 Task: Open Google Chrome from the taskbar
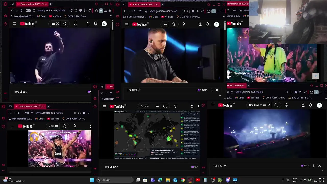[x=183, y=180]
